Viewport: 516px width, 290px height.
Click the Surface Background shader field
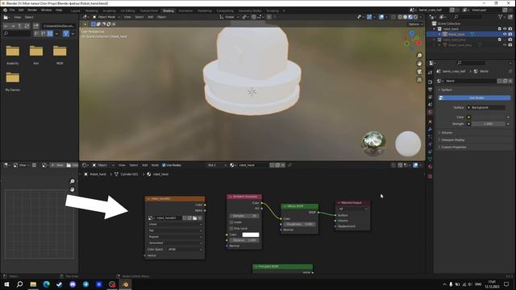[485, 107]
